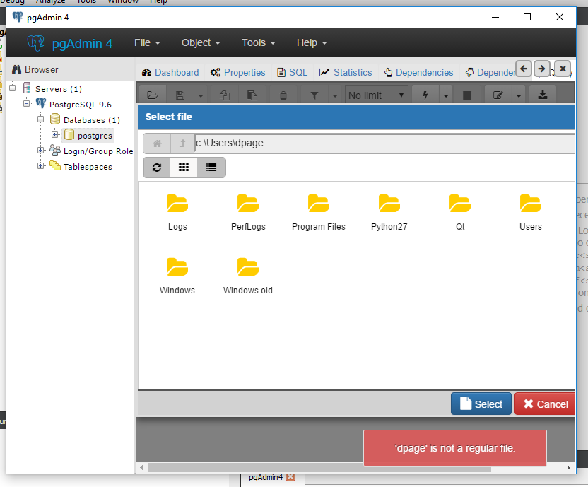The height and width of the screenshot is (487, 588).
Task: Click the home directory icon
Action: point(157,143)
